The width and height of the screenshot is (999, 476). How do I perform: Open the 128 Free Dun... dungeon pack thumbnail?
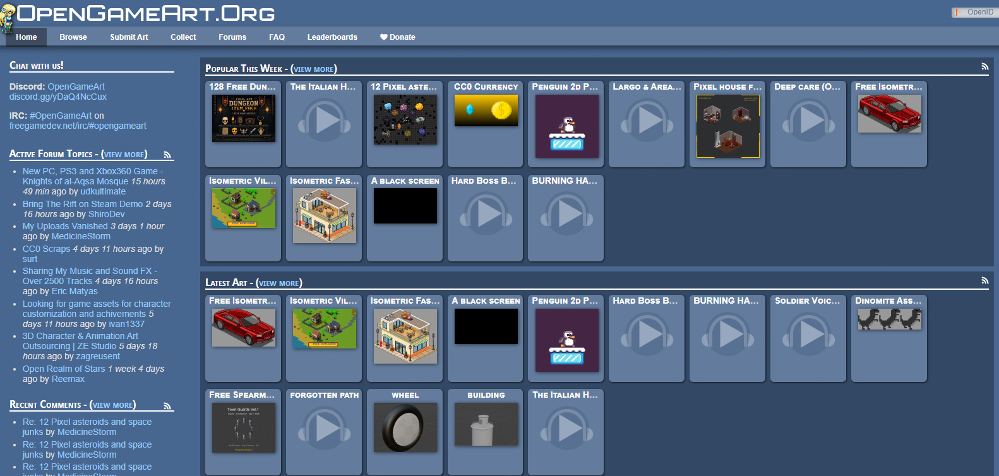[244, 118]
